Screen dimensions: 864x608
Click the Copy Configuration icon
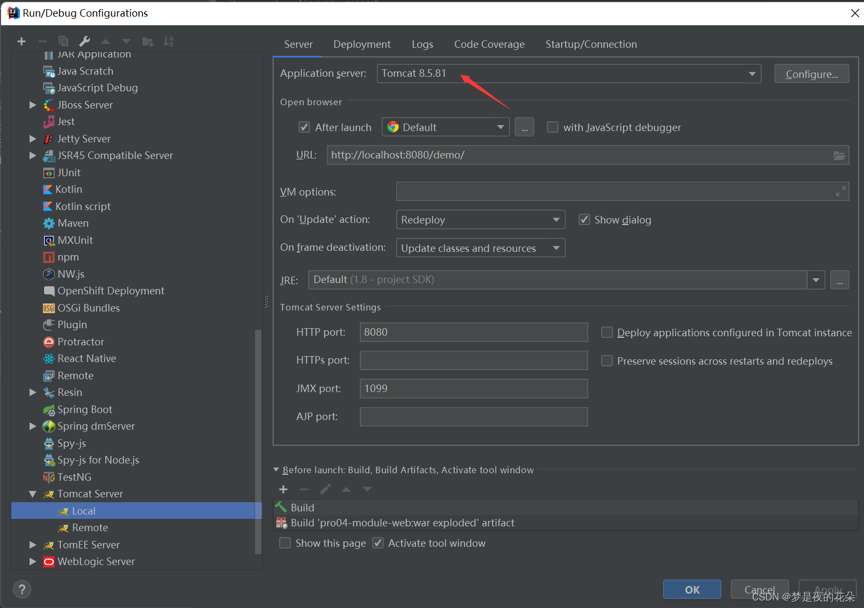click(x=63, y=41)
